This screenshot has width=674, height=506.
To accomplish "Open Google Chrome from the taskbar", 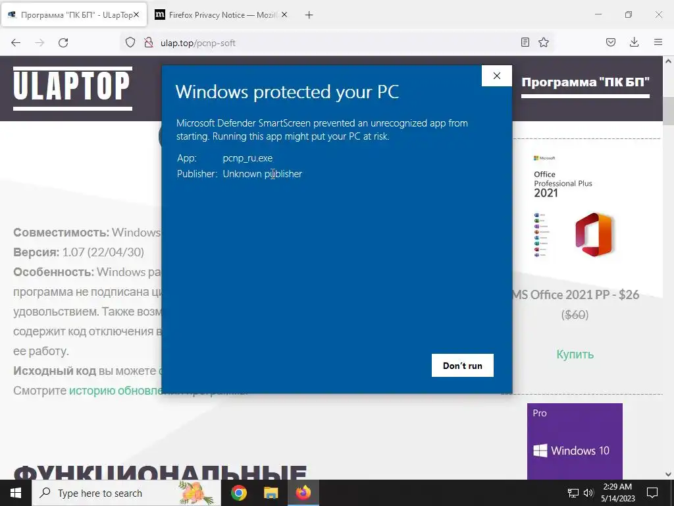I will click(238, 493).
